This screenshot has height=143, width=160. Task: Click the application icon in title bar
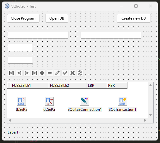7,6
